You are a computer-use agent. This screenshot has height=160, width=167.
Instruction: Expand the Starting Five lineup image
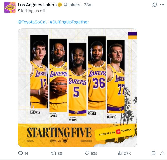77,88
